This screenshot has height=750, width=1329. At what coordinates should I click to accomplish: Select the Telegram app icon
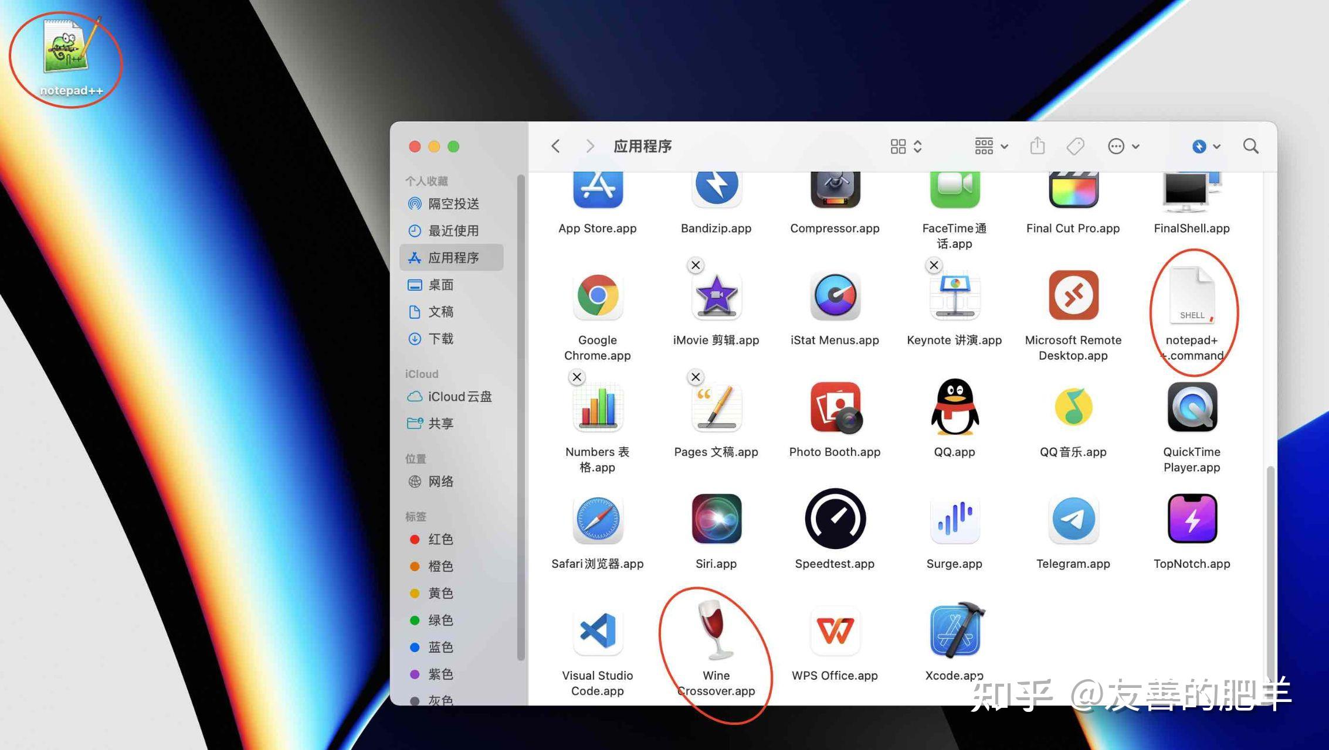pyautogui.click(x=1073, y=519)
